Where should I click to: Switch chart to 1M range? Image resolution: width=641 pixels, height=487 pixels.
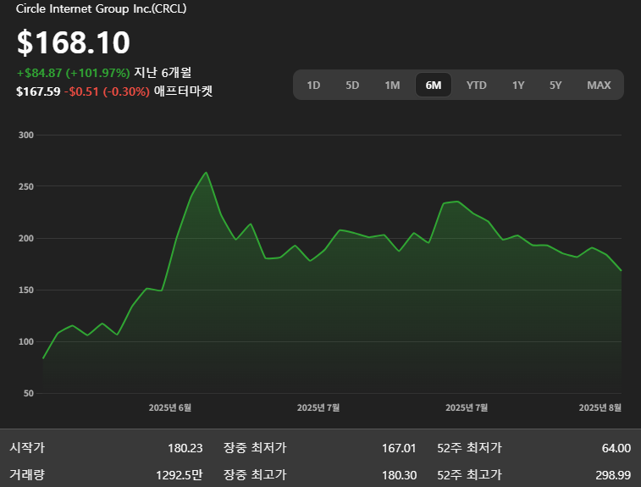[392, 85]
